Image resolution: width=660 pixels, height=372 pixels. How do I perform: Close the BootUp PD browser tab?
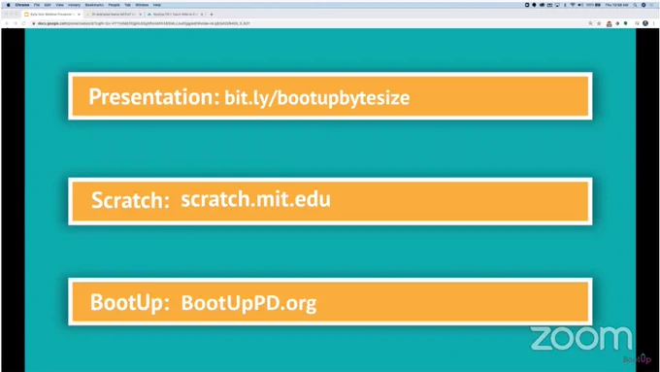(202, 15)
